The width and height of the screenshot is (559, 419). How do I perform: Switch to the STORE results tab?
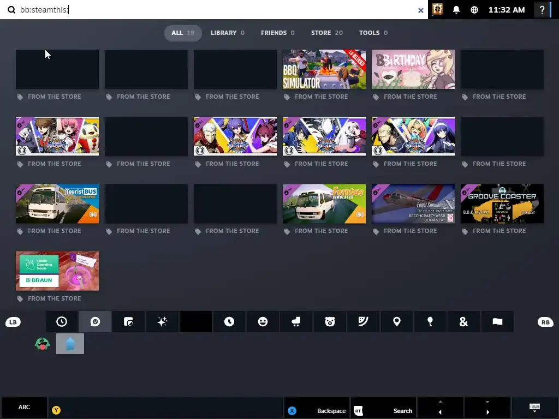[326, 33]
